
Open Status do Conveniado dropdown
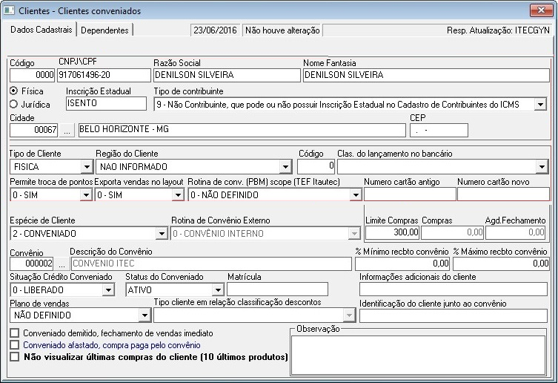coord(217,289)
